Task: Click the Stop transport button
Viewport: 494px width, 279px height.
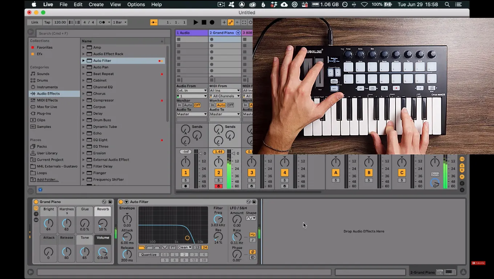Action: tap(204, 22)
